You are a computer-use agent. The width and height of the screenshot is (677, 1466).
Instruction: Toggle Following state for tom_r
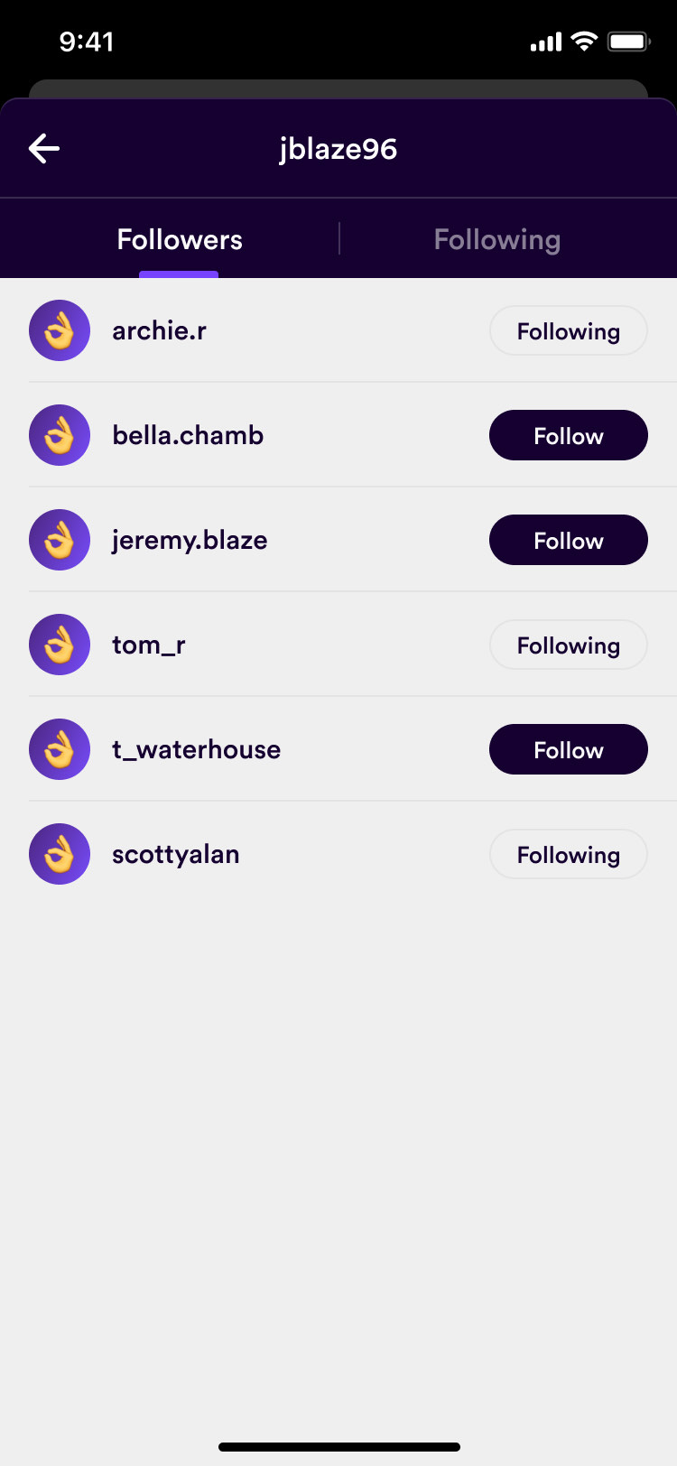coord(568,645)
